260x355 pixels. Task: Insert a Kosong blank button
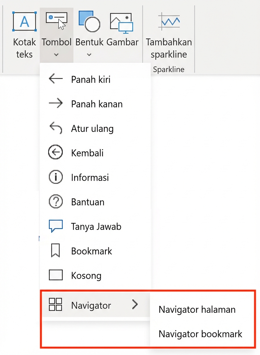pyautogui.click(x=86, y=275)
